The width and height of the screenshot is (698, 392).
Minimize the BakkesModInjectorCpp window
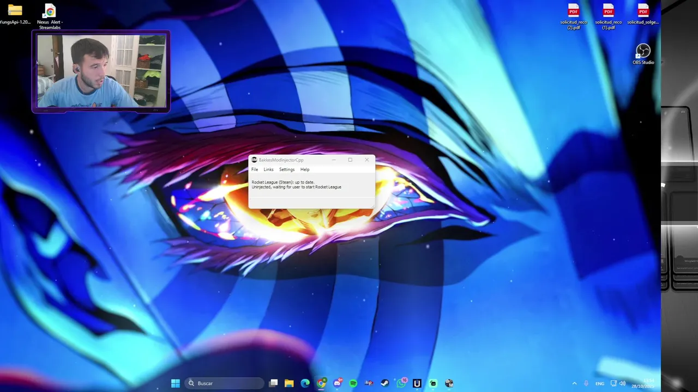(x=333, y=160)
